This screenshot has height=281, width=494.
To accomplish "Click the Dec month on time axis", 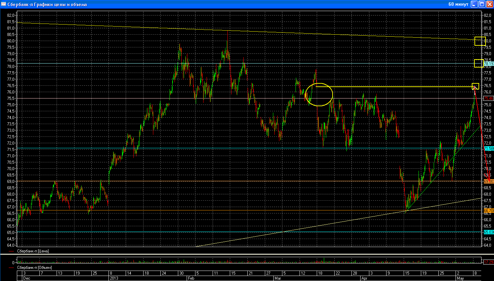I will pyautogui.click(x=26, y=278).
